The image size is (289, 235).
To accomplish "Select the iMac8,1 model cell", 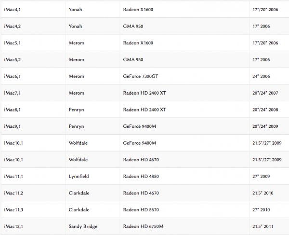I will click(x=12, y=110).
